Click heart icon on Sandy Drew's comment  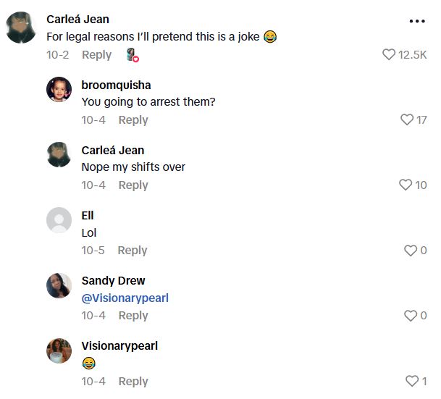coord(411,316)
